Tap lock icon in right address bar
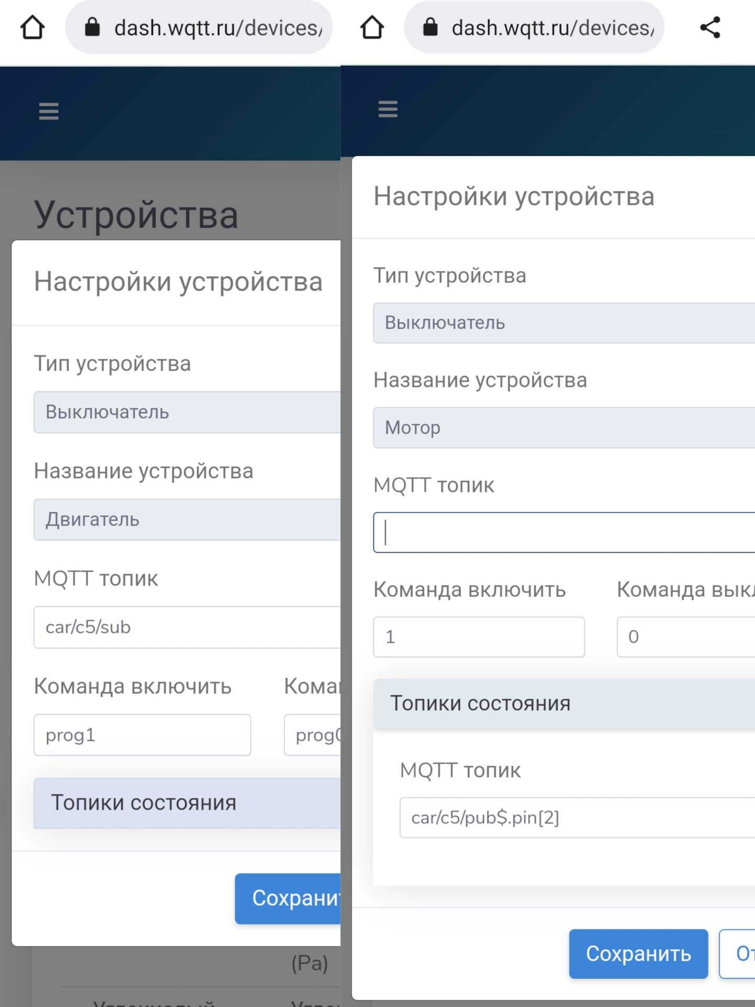Image resolution: width=755 pixels, height=1007 pixels. click(x=430, y=27)
